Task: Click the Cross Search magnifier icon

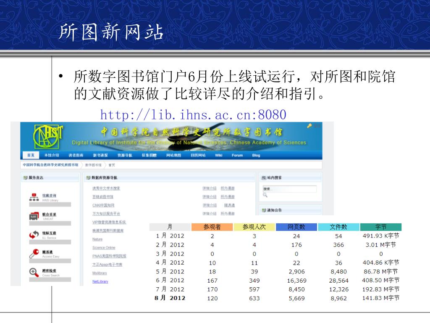Action: [34, 273]
